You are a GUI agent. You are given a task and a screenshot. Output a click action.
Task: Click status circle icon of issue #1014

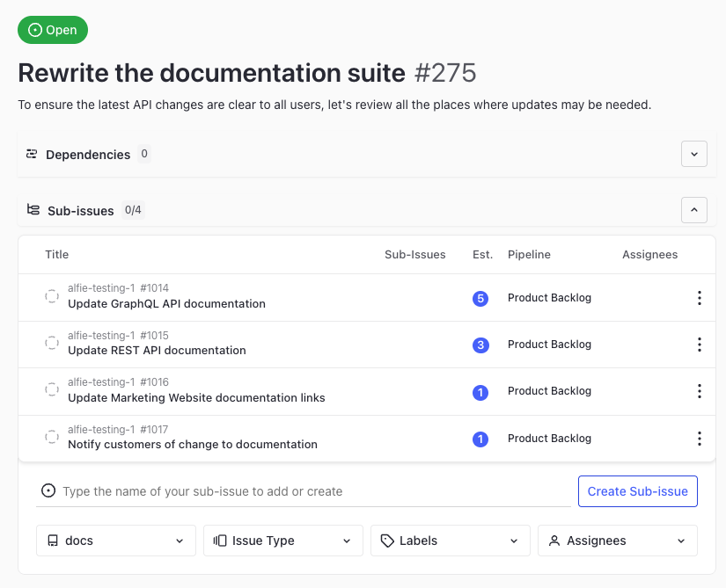pos(52,297)
